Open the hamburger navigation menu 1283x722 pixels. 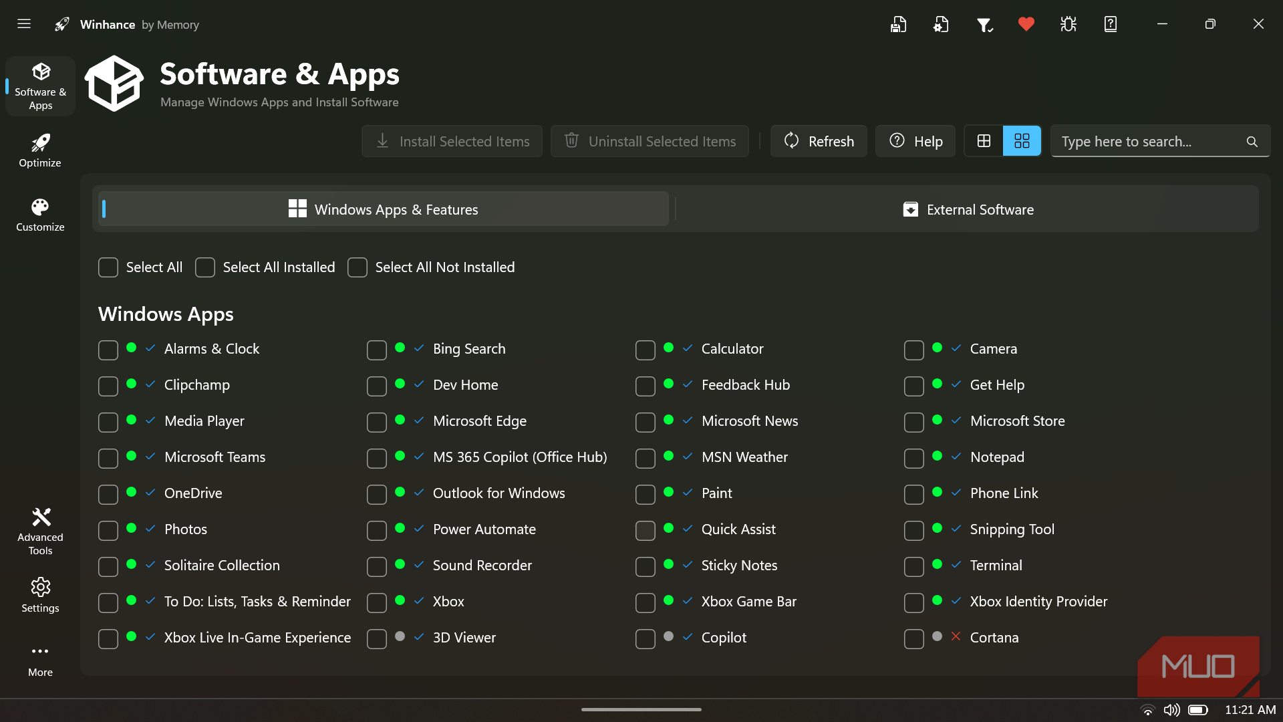24,24
